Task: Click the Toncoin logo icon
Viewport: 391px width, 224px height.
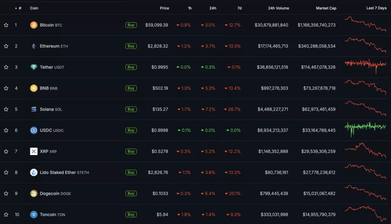Action: pos(34,214)
